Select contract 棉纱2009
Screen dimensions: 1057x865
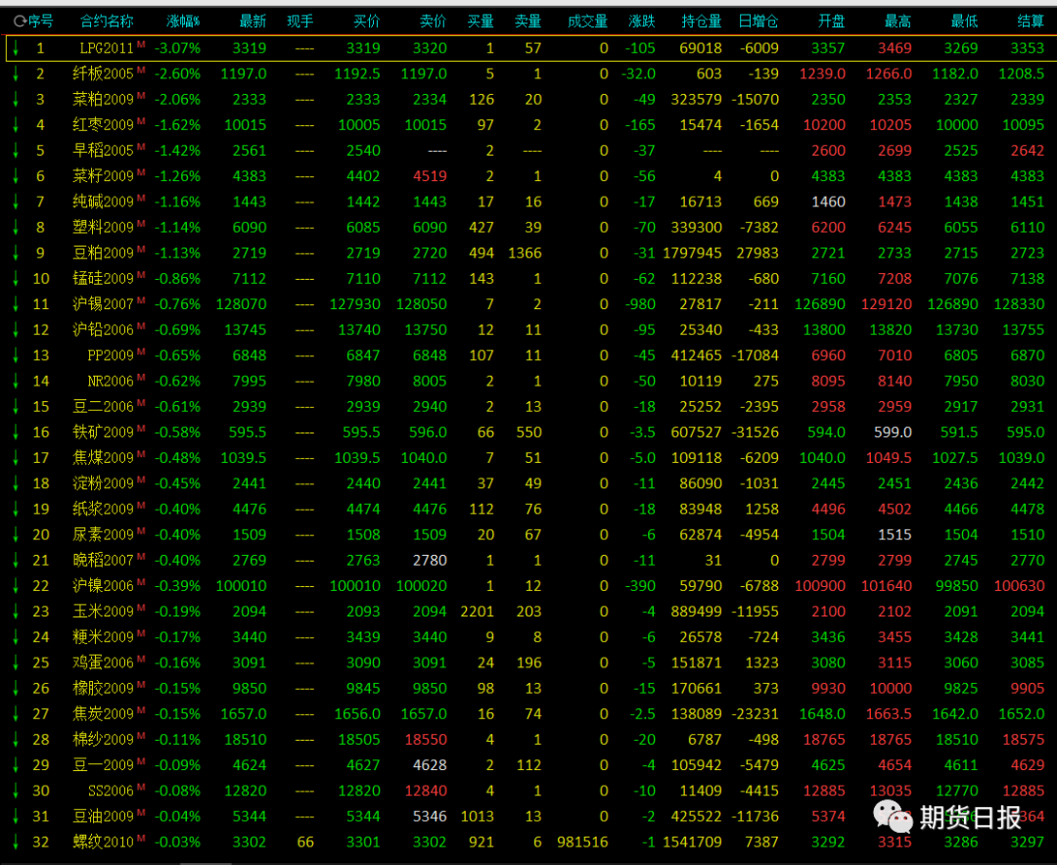tap(103, 740)
